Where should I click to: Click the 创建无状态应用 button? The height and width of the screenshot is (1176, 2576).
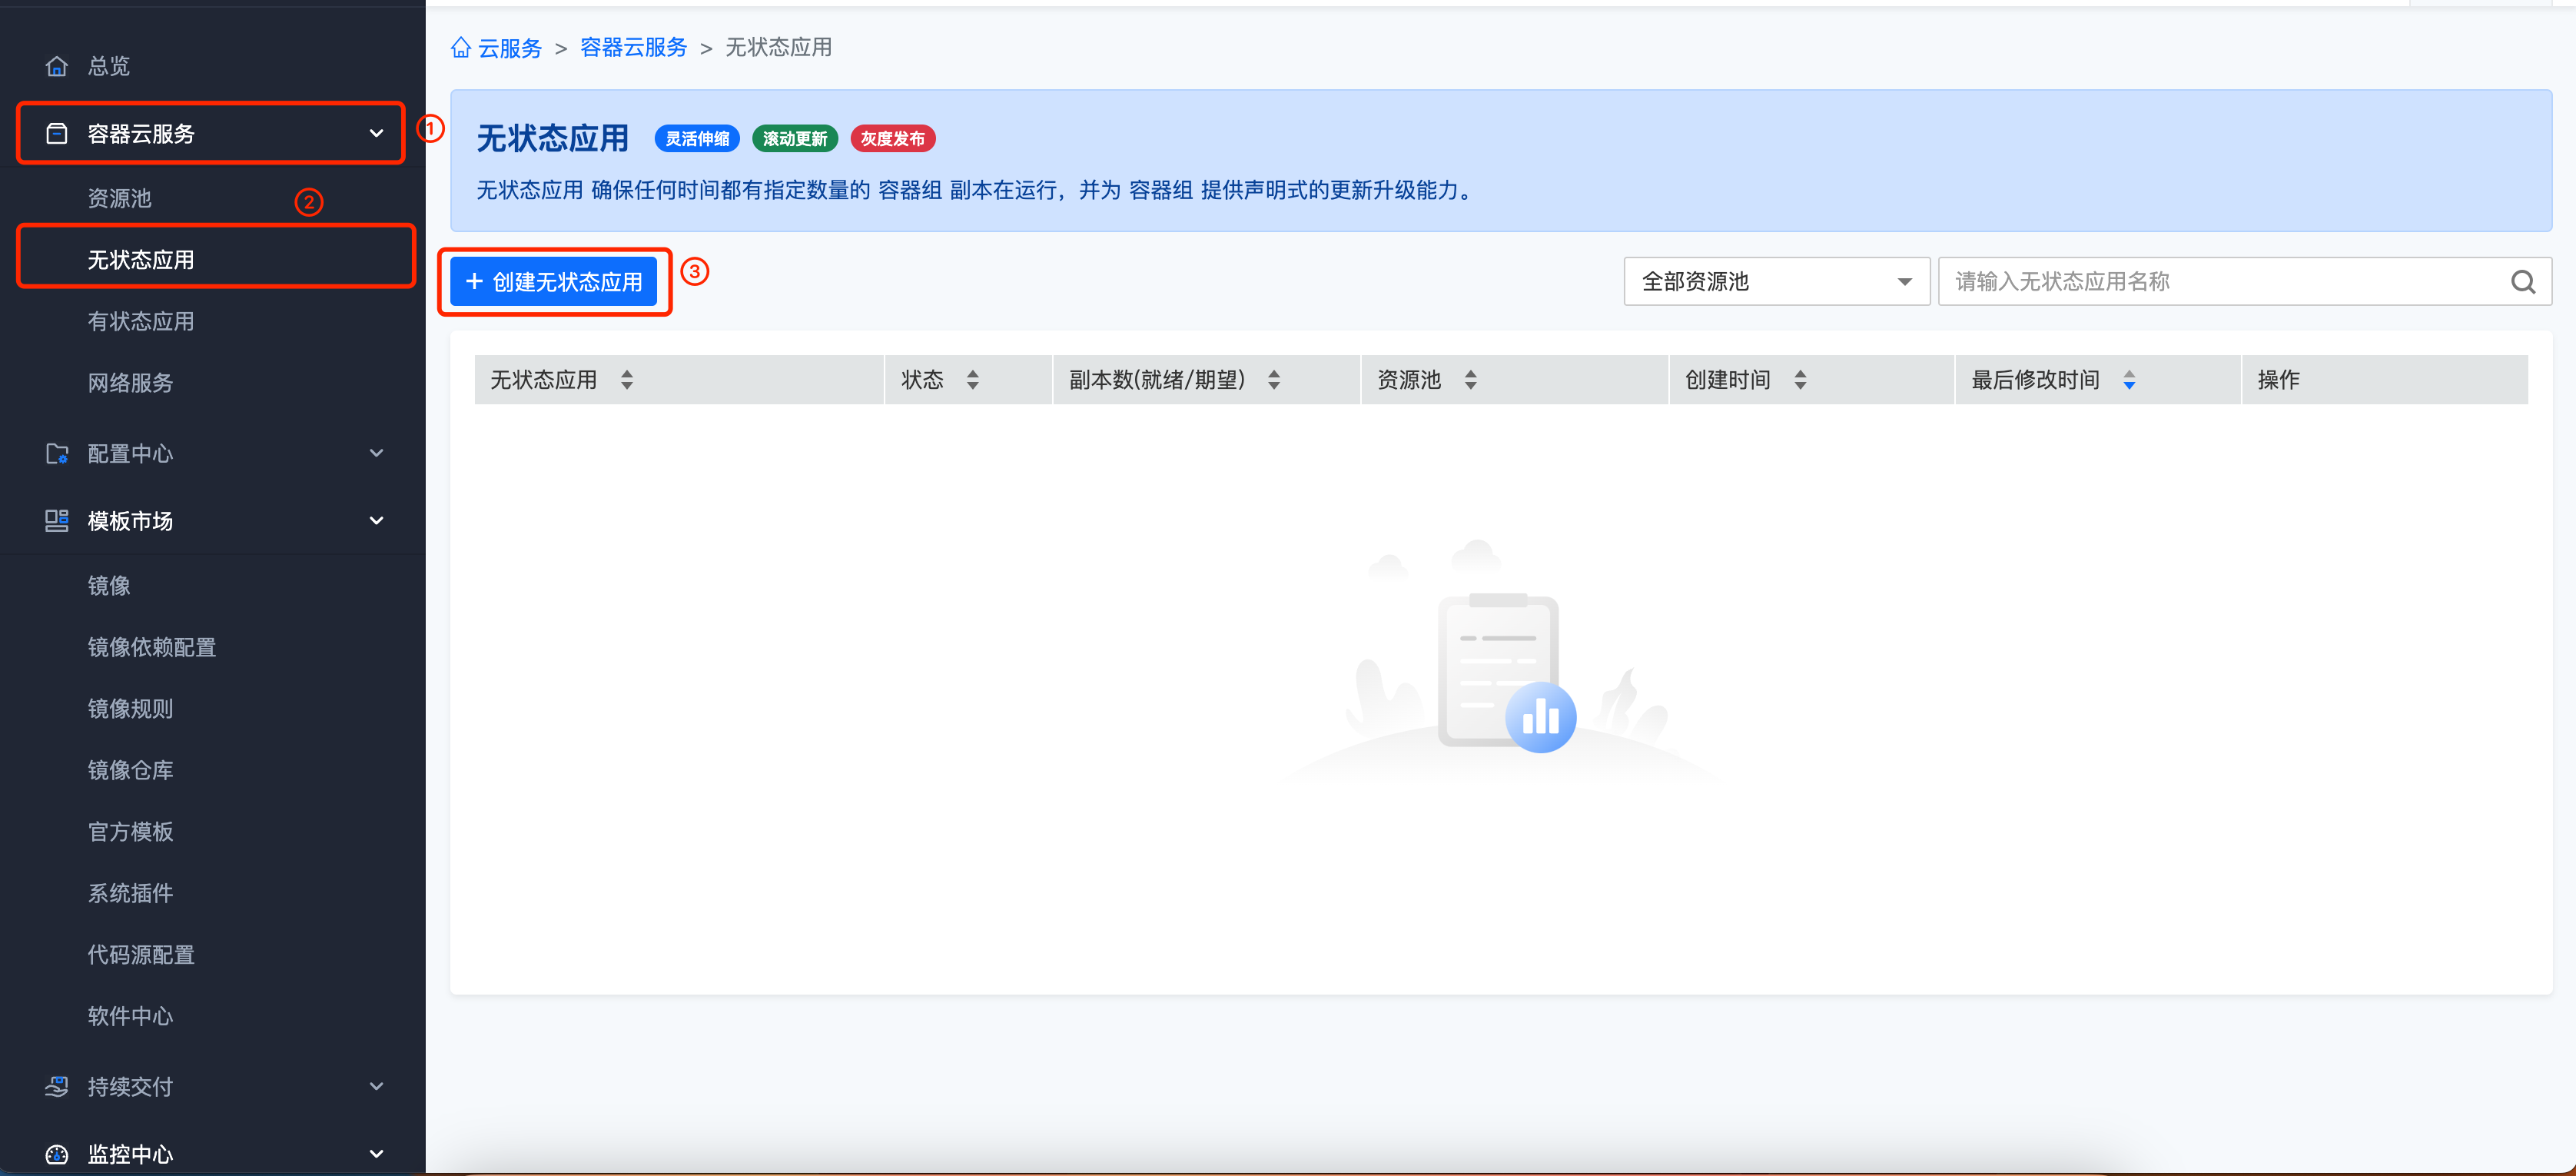pos(554,282)
